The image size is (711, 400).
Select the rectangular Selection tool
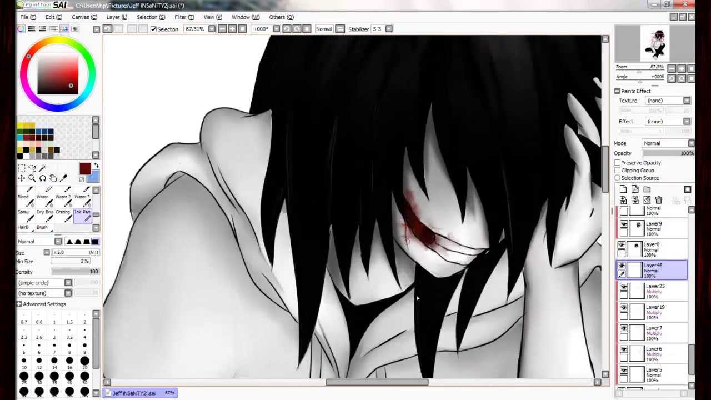[22, 168]
